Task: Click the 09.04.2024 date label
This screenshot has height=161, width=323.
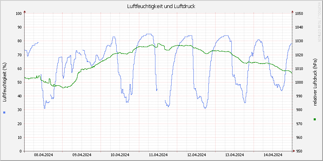Action: [x=82, y=155]
